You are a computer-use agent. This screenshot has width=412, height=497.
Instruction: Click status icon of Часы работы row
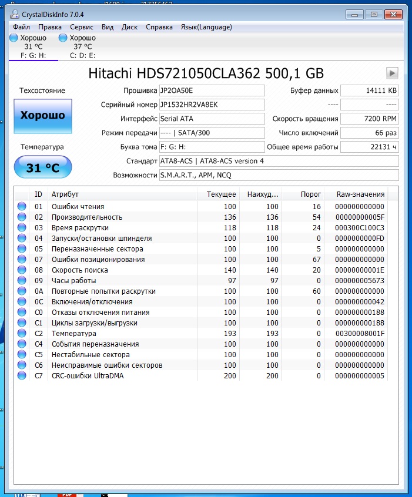(x=22, y=280)
